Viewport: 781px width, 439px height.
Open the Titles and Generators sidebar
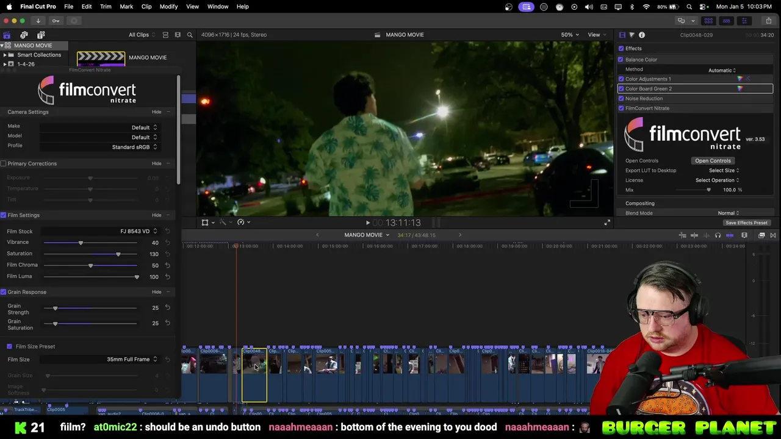pyautogui.click(x=41, y=35)
